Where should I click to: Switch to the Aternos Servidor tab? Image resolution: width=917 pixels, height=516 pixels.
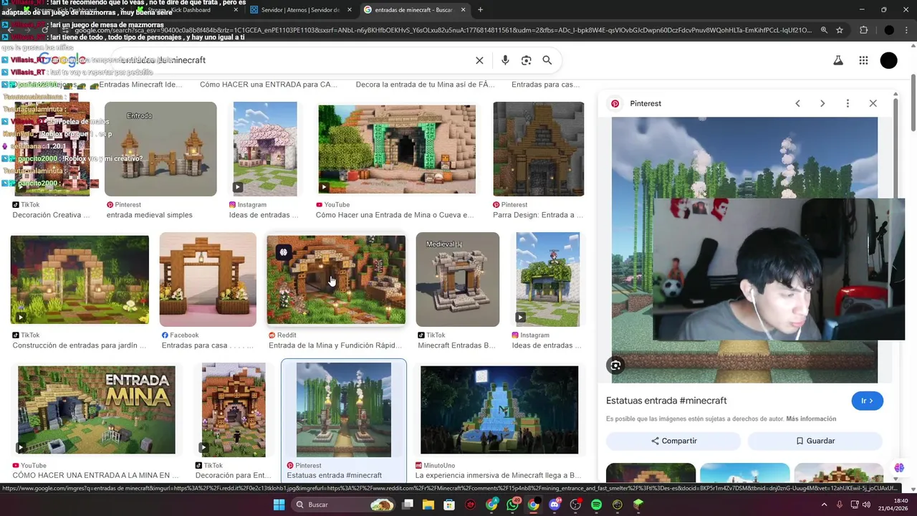(x=301, y=10)
